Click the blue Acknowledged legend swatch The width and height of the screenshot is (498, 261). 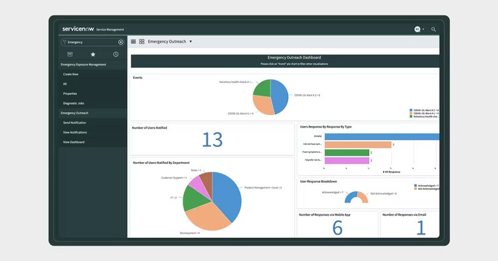pyautogui.click(x=416, y=185)
